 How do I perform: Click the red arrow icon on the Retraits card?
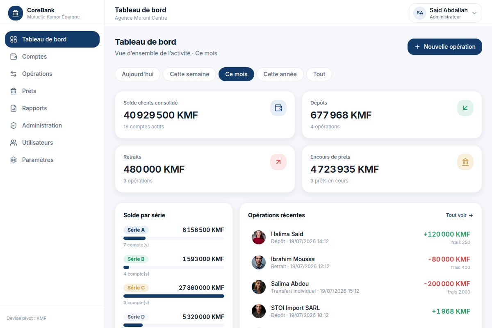(278, 162)
